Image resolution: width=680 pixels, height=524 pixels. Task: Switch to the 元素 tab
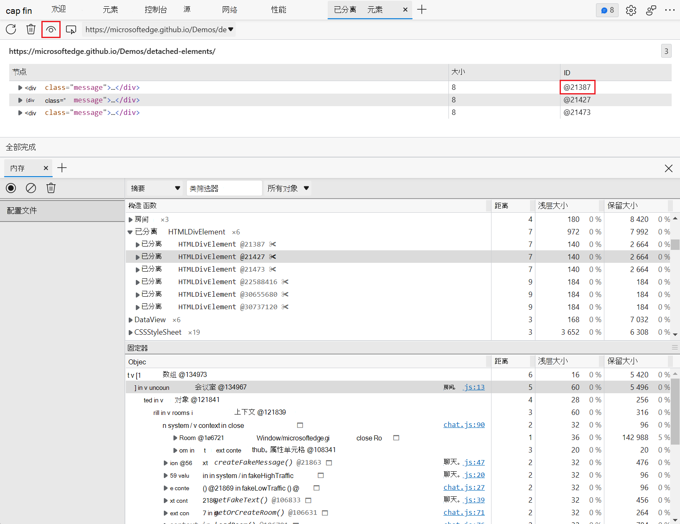(x=110, y=10)
